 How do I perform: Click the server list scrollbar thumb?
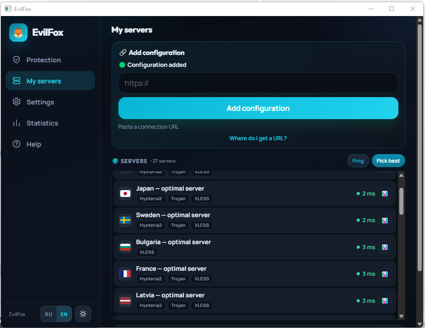point(402,202)
